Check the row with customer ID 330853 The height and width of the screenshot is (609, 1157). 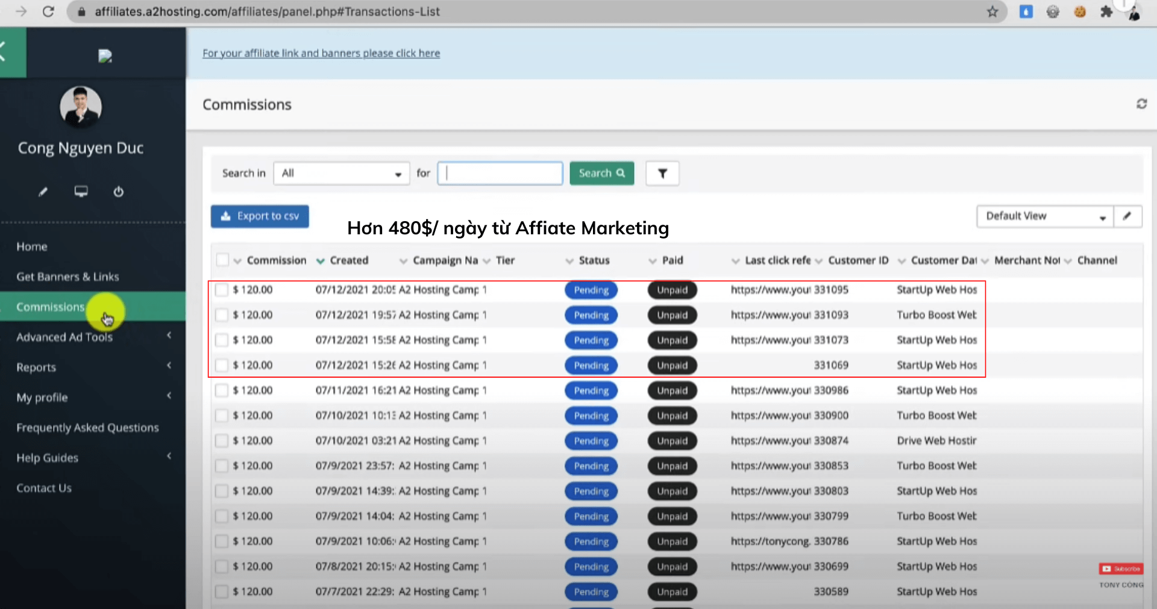point(222,466)
